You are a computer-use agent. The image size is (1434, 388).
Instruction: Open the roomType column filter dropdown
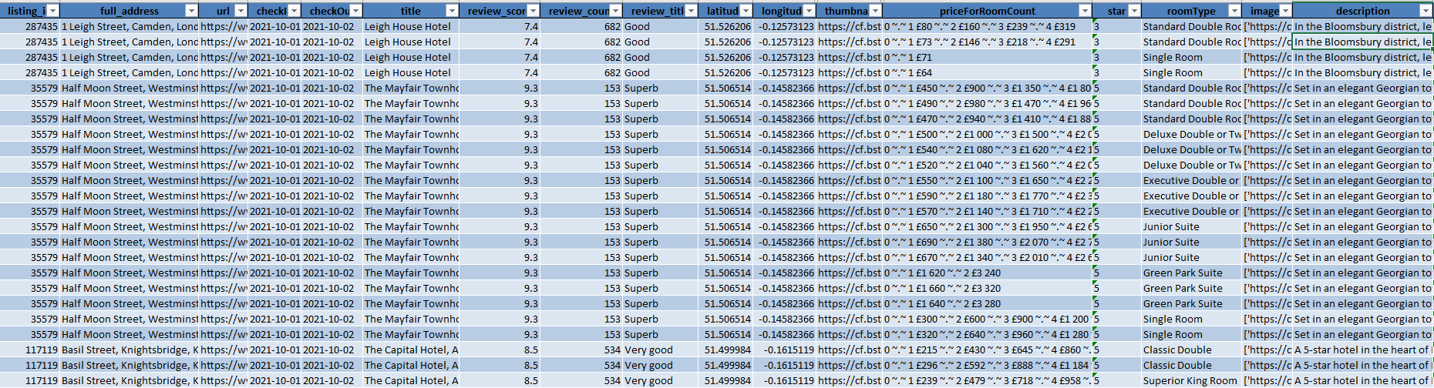pyautogui.click(x=1234, y=11)
